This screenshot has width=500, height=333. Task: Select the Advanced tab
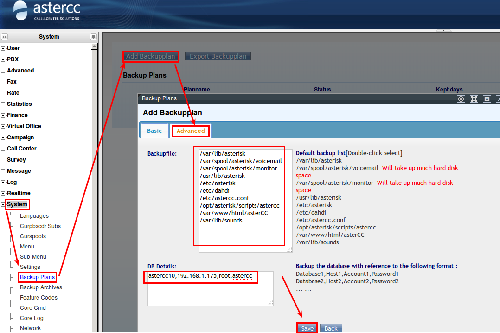pyautogui.click(x=191, y=131)
